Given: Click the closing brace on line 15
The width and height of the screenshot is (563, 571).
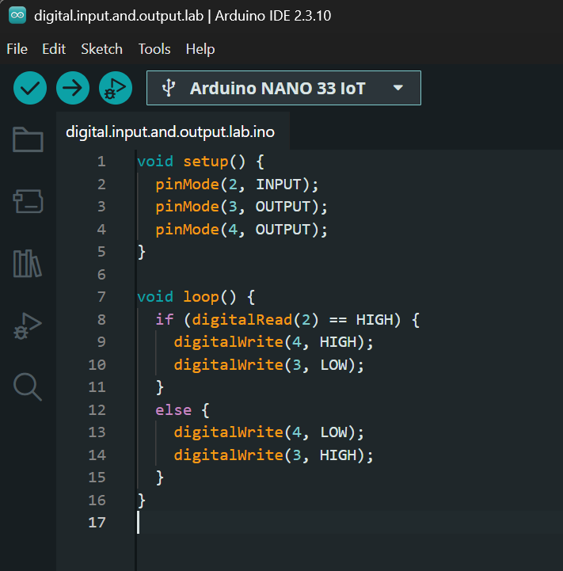Looking at the screenshot, I should point(160,478).
